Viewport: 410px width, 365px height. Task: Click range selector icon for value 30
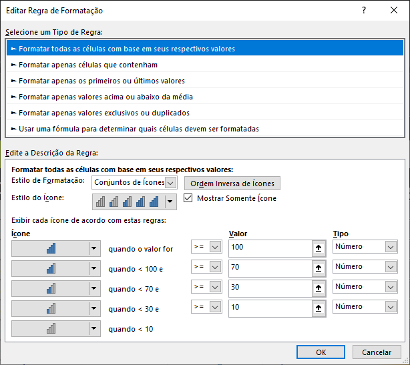pos(319,288)
